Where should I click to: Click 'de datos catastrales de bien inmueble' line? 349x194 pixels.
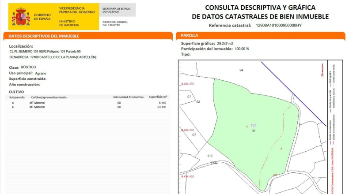(x=260, y=17)
